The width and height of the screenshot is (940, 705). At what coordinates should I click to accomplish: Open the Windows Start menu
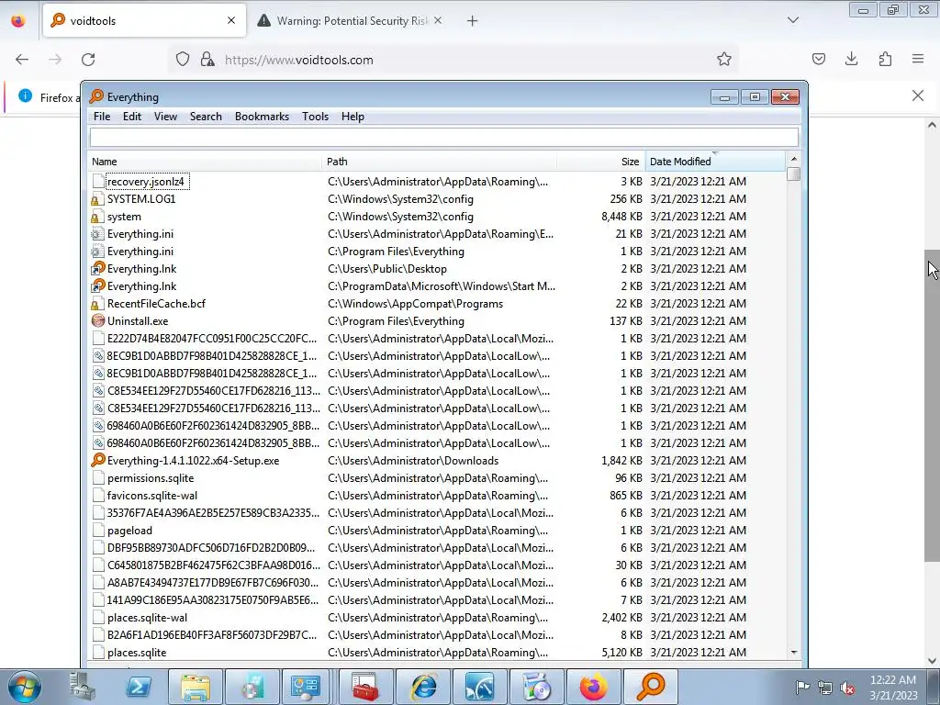point(25,687)
